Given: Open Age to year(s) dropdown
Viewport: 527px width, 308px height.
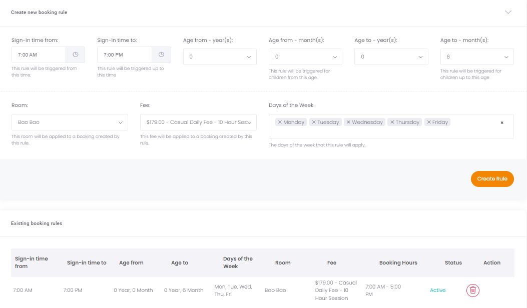Looking at the screenshot, I should click(391, 57).
